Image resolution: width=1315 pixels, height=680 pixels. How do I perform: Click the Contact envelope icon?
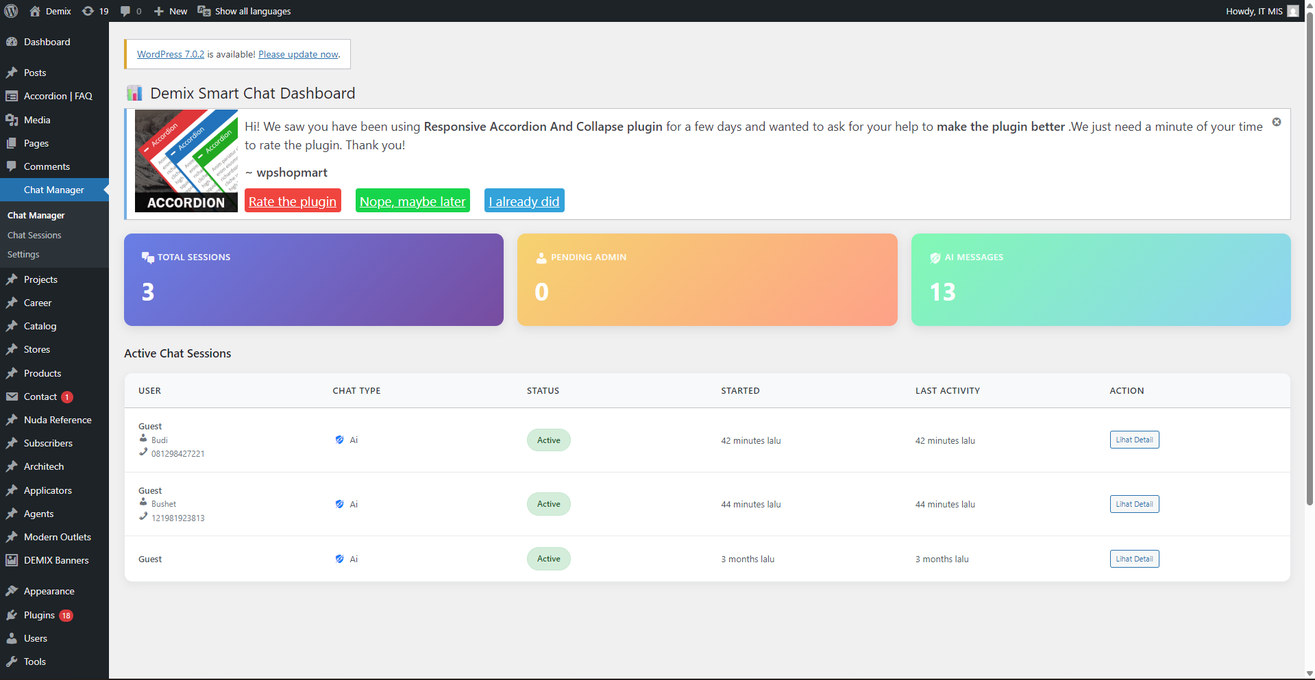click(x=12, y=396)
